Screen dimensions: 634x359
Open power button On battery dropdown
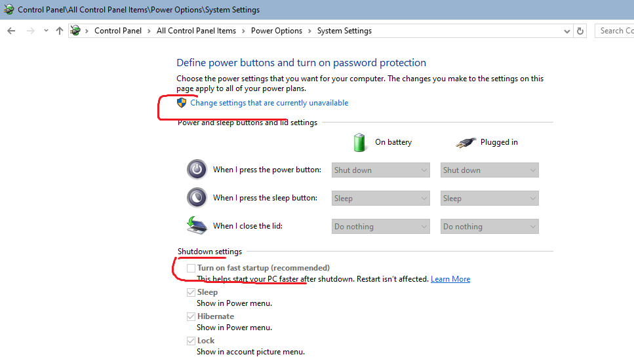pos(380,170)
